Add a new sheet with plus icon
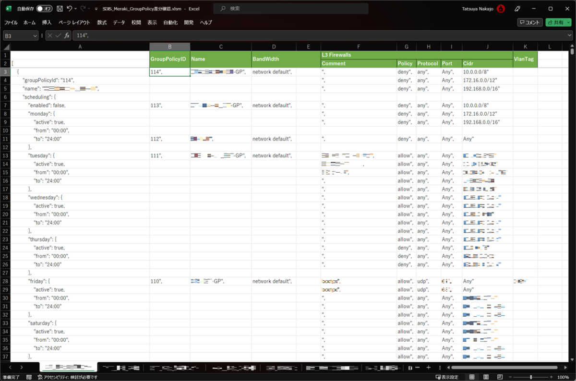The height and width of the screenshot is (381, 576). click(428, 368)
